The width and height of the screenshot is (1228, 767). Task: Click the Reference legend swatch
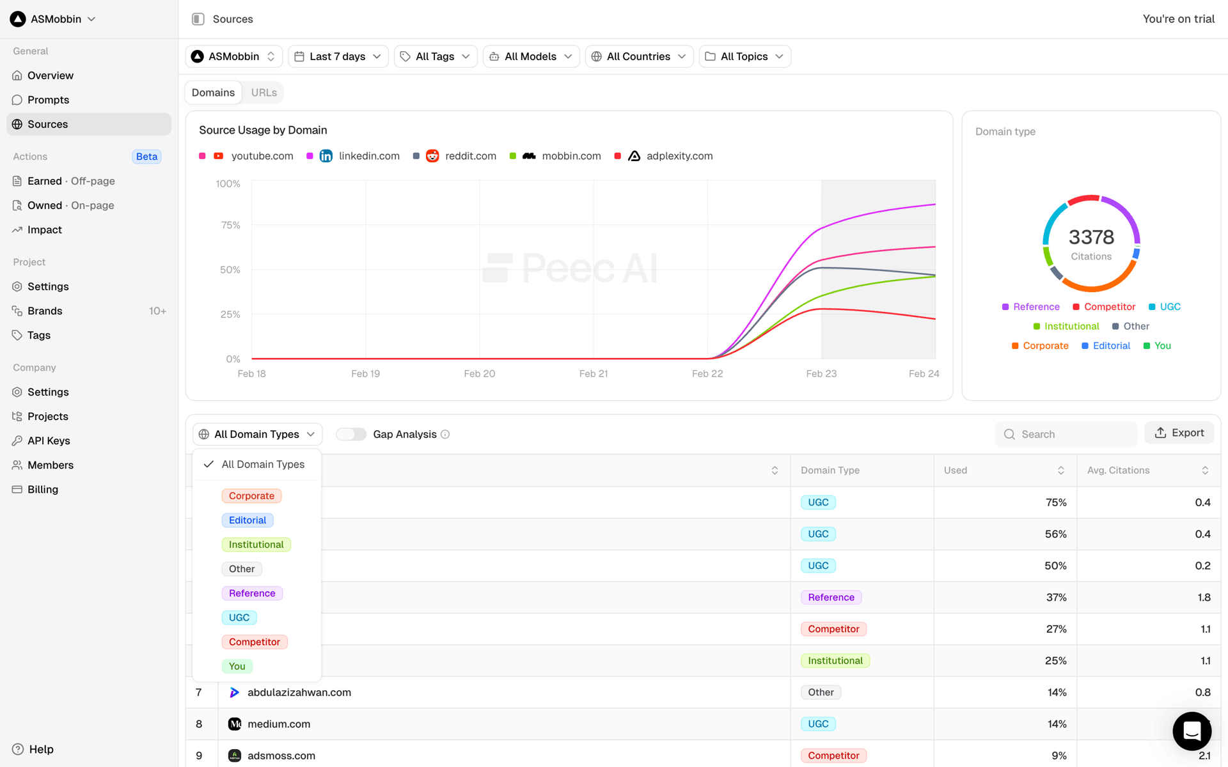[1005, 307]
